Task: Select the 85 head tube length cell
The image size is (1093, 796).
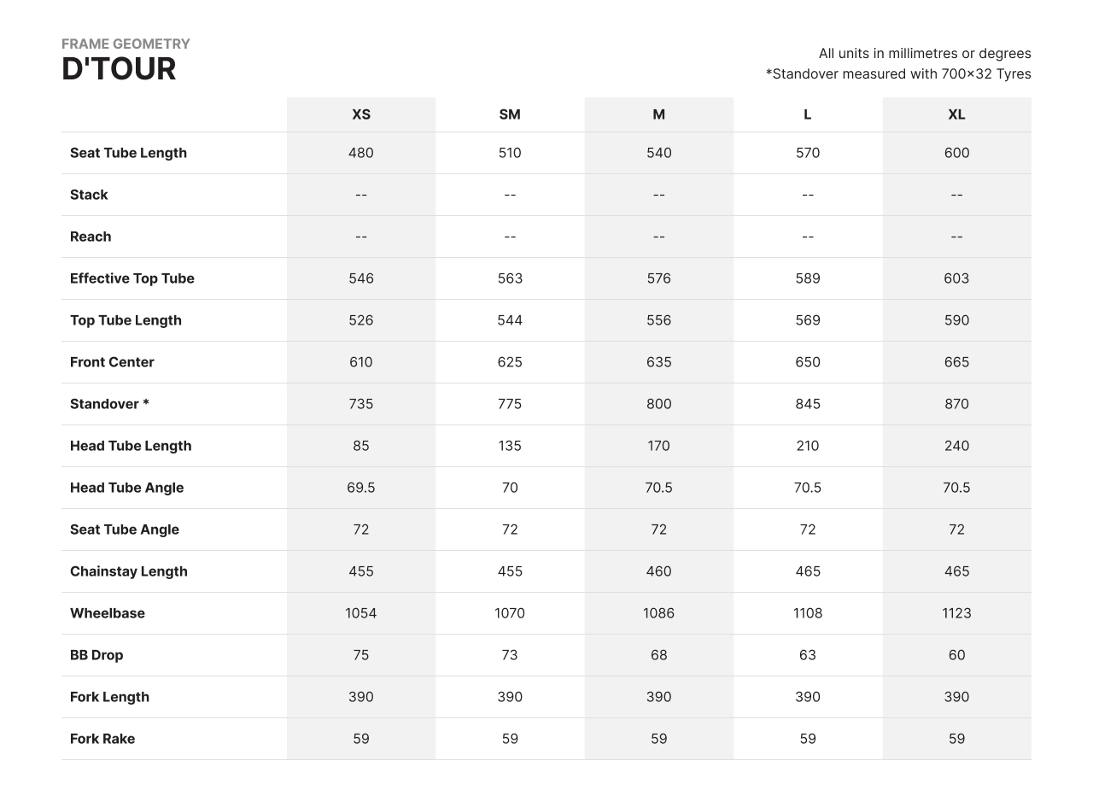Action: pyautogui.click(x=361, y=446)
